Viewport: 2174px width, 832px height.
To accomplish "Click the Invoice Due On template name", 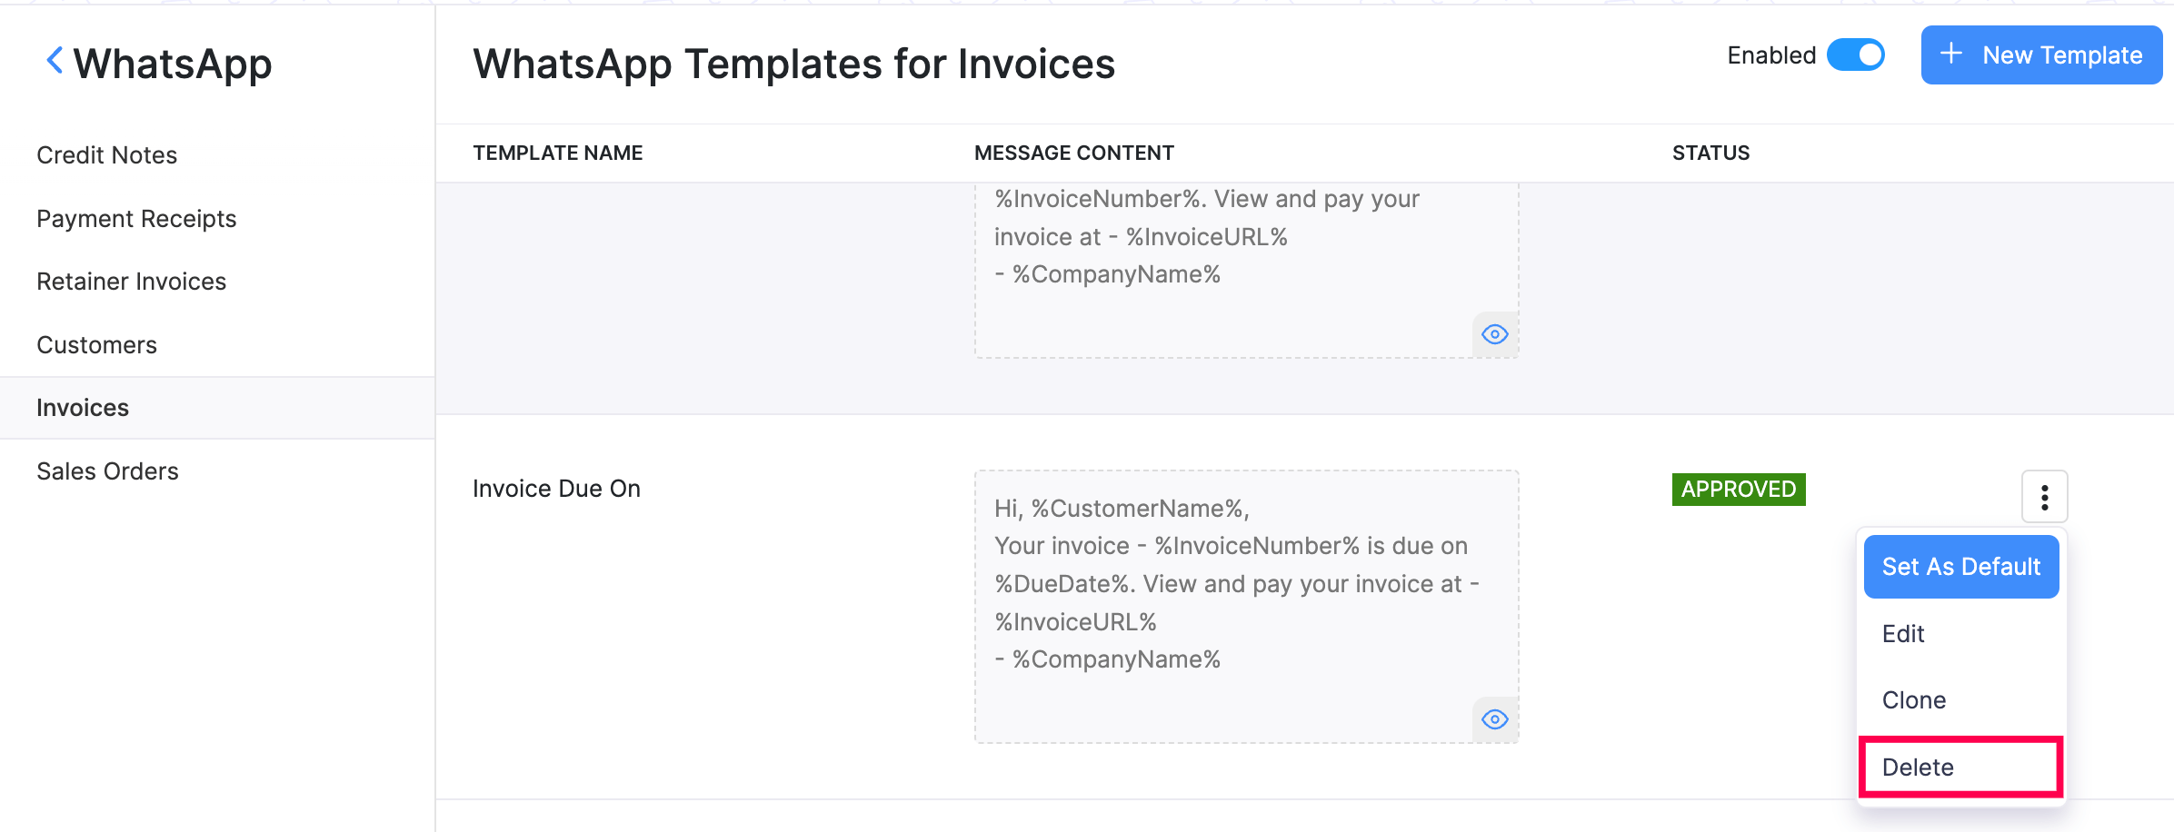I will tap(556, 489).
